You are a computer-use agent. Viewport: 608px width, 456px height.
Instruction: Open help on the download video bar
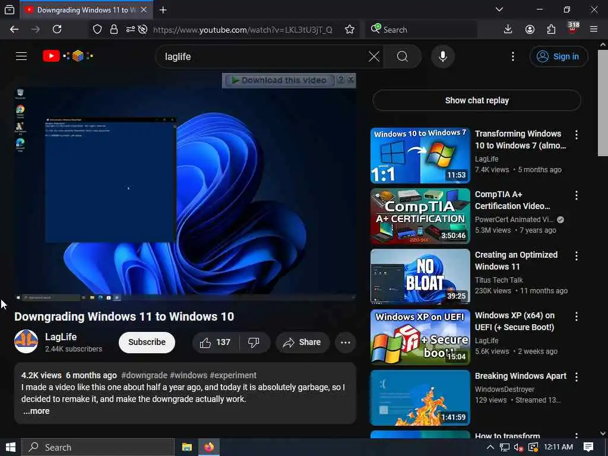click(341, 80)
